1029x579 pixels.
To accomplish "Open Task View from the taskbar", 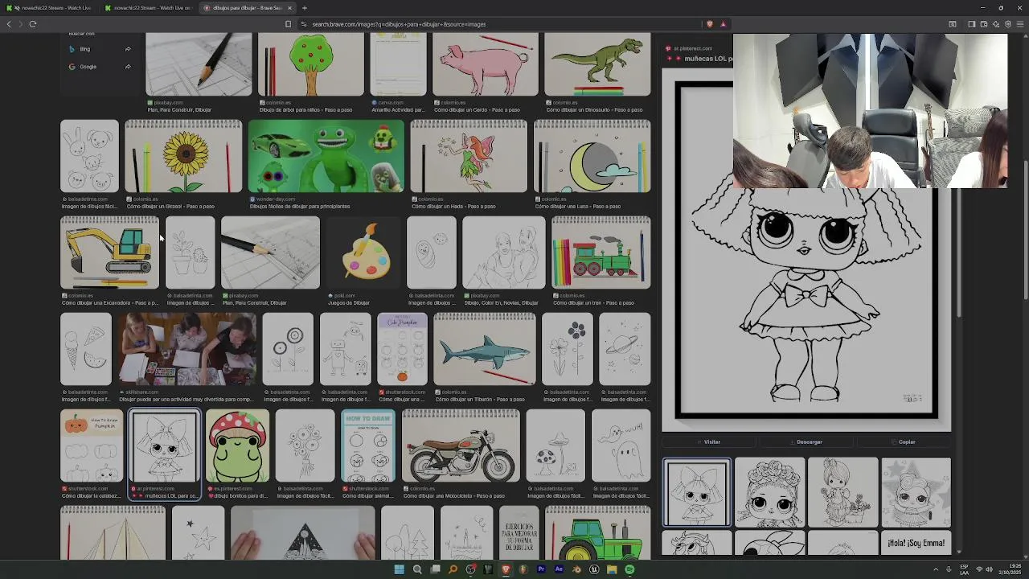I will pyautogui.click(x=435, y=569).
